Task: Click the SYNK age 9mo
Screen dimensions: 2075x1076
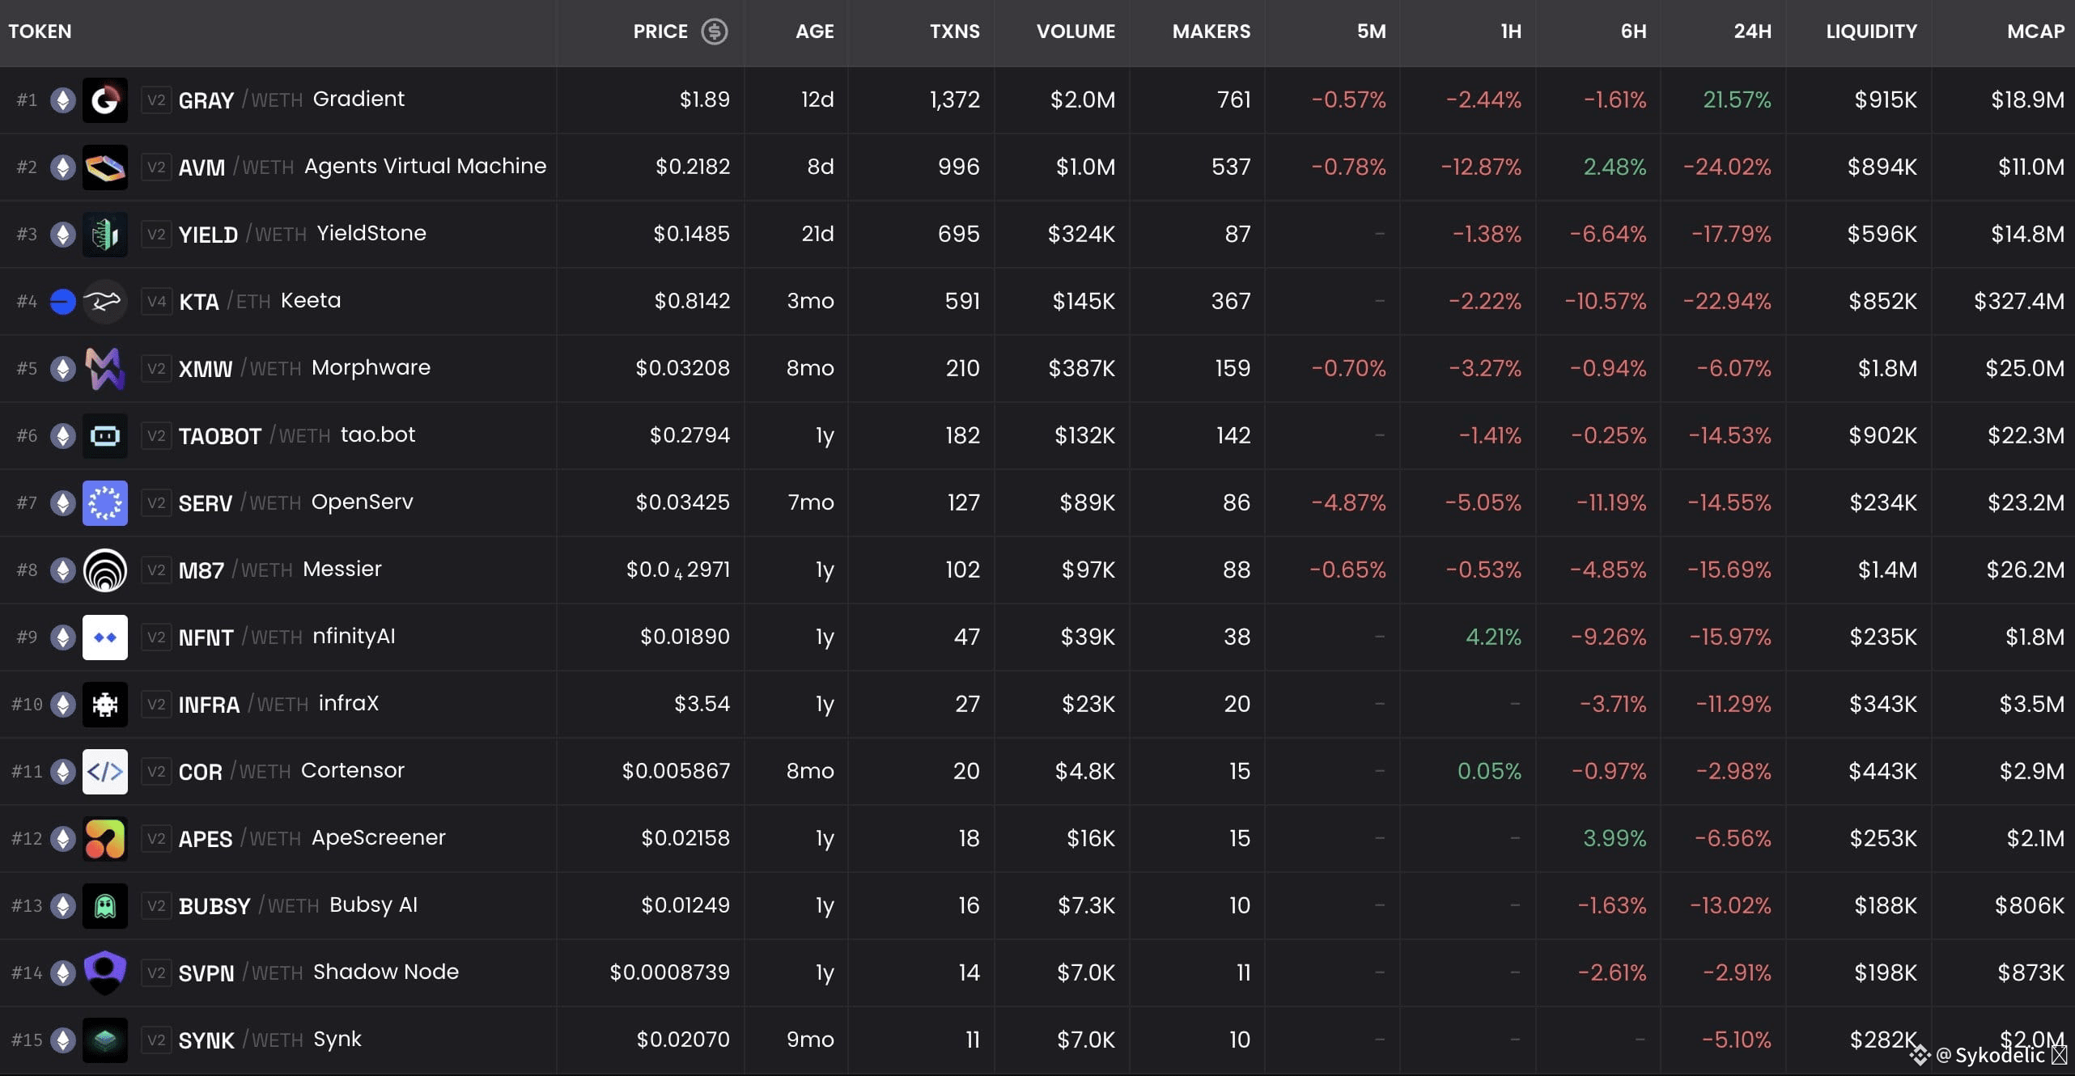Action: [x=810, y=1040]
